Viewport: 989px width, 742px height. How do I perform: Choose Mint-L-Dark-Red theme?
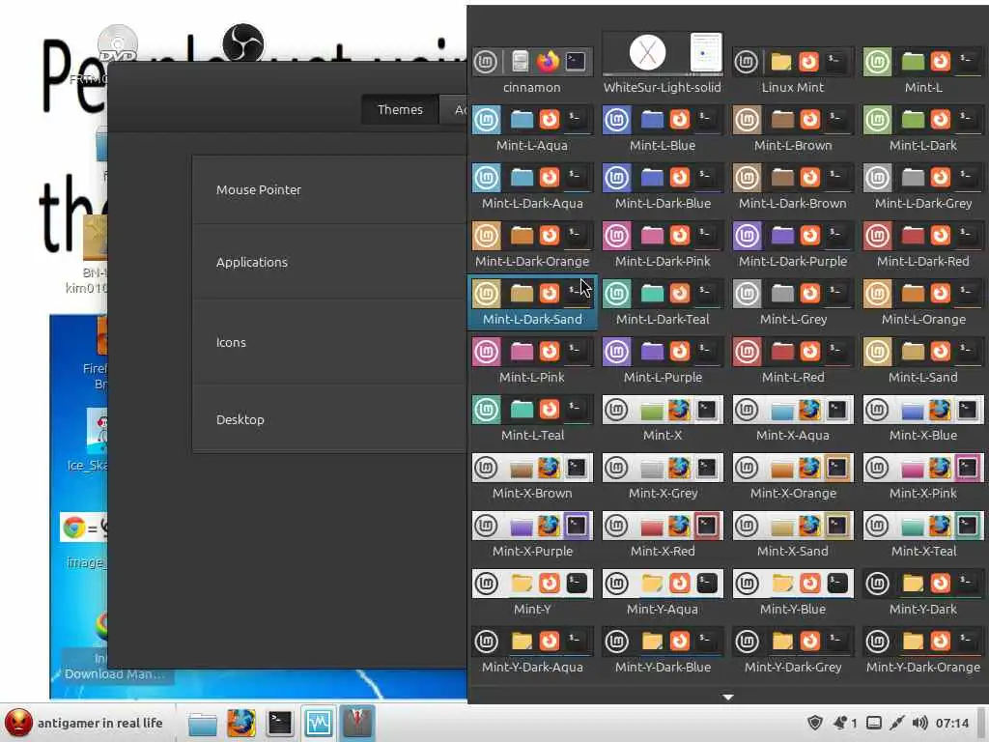pyautogui.click(x=923, y=236)
